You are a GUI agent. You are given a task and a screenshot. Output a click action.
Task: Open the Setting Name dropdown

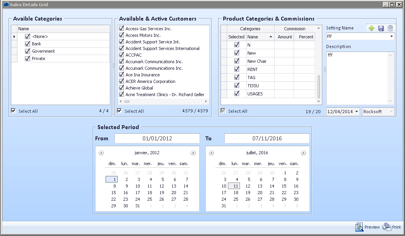click(391, 36)
